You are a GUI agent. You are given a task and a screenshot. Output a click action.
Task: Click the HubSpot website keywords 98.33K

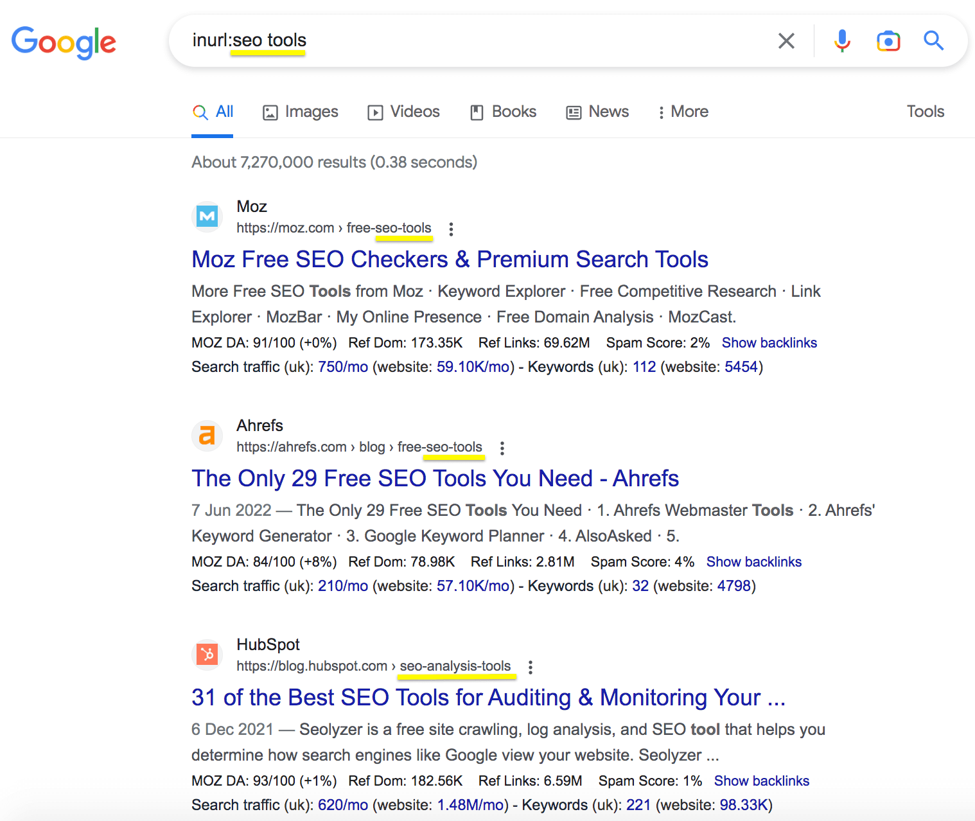744,806
